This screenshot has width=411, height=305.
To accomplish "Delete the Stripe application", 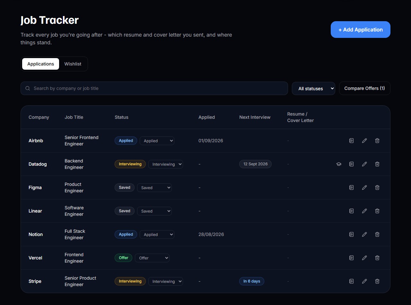I will 377,281.
